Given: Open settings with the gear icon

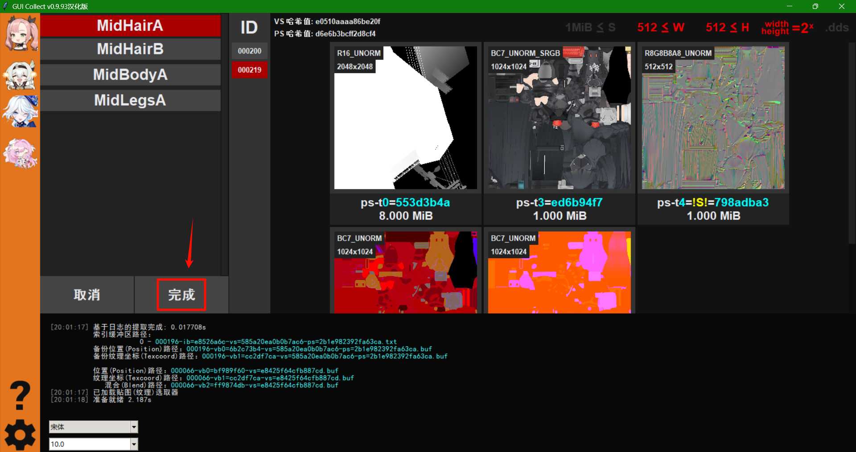Looking at the screenshot, I should click(x=20, y=435).
